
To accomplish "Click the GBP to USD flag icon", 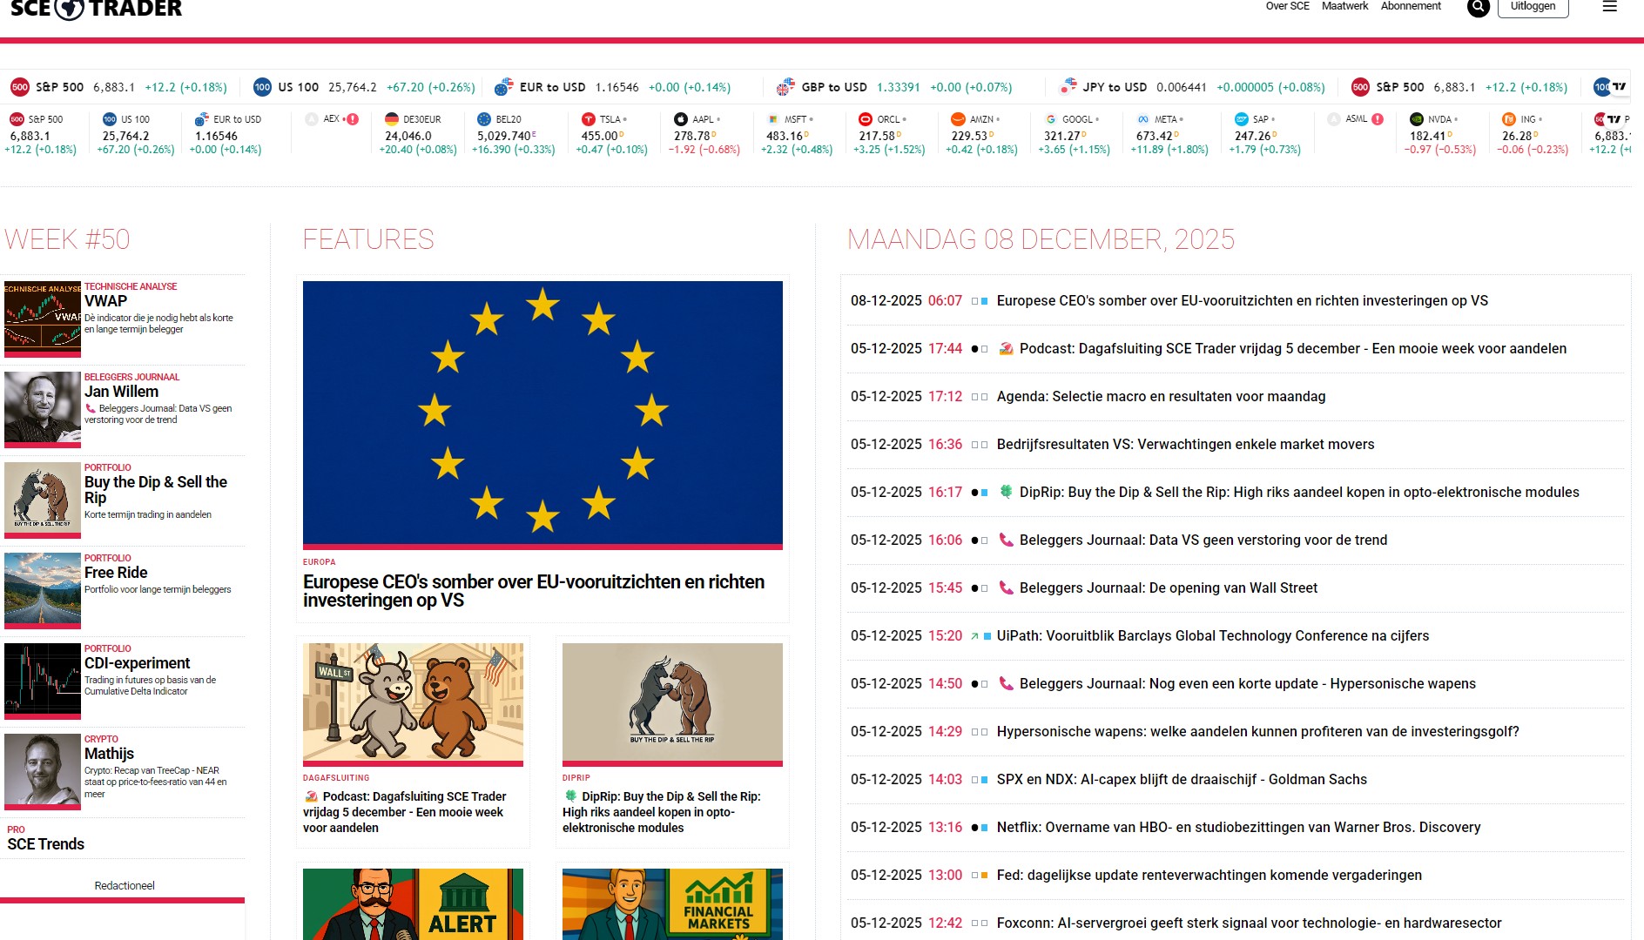I will click(x=785, y=87).
